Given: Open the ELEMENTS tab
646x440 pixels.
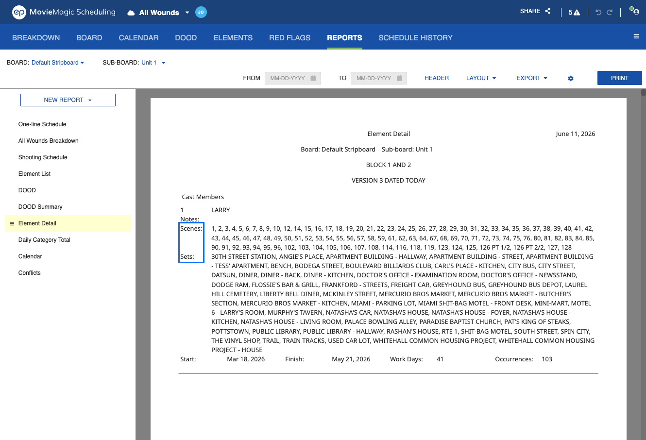Looking at the screenshot, I should [233, 38].
